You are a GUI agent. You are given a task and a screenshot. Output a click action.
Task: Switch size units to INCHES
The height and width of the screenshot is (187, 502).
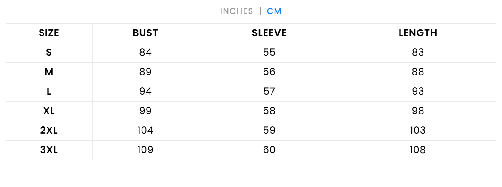(236, 11)
